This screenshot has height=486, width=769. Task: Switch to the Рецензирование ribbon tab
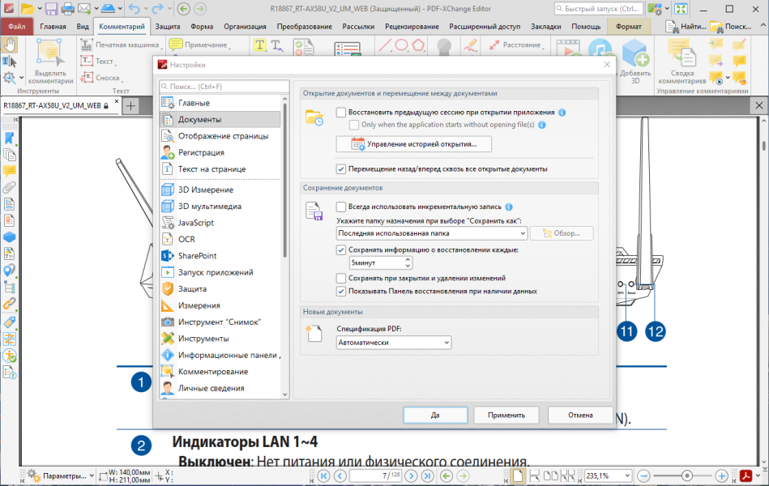[x=412, y=27]
